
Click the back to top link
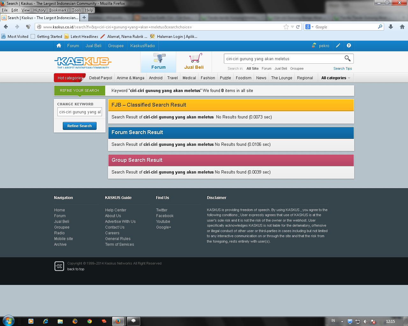76,269
